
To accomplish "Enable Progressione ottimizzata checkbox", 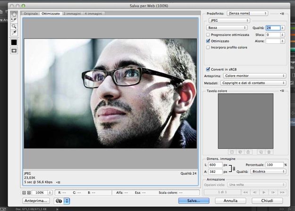I will coord(208,35).
